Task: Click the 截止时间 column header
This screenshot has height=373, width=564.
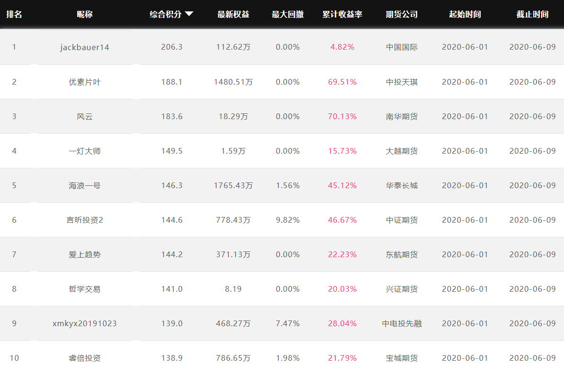Action: [532, 14]
